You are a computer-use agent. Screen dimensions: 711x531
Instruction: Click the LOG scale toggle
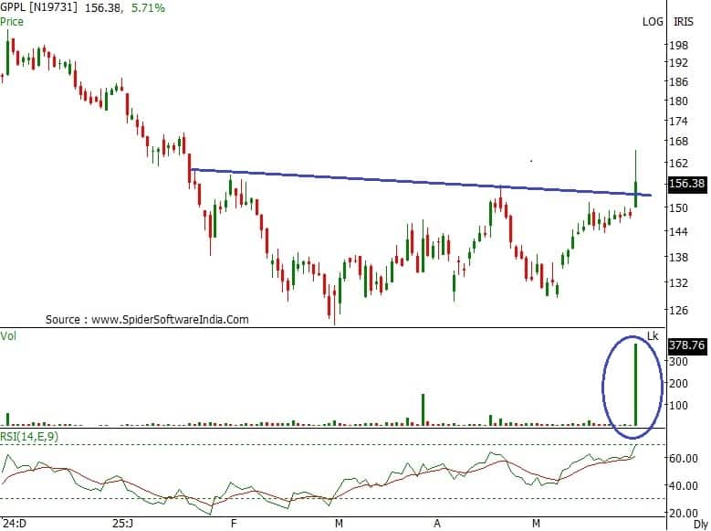pyautogui.click(x=653, y=21)
